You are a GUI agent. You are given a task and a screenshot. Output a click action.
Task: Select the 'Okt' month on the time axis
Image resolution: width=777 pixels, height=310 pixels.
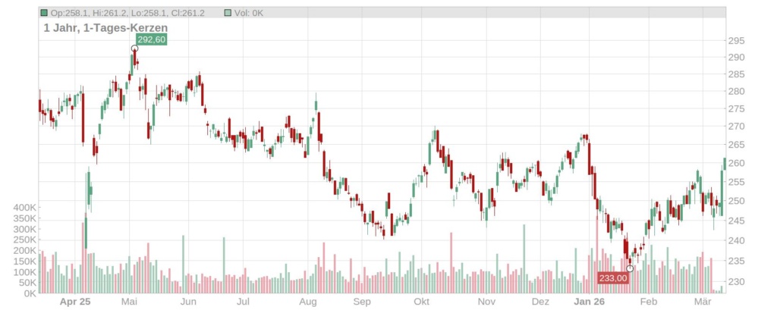[421, 302]
